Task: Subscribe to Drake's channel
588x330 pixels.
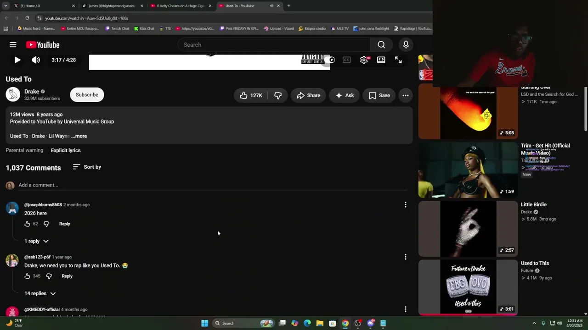Action: coord(87,95)
